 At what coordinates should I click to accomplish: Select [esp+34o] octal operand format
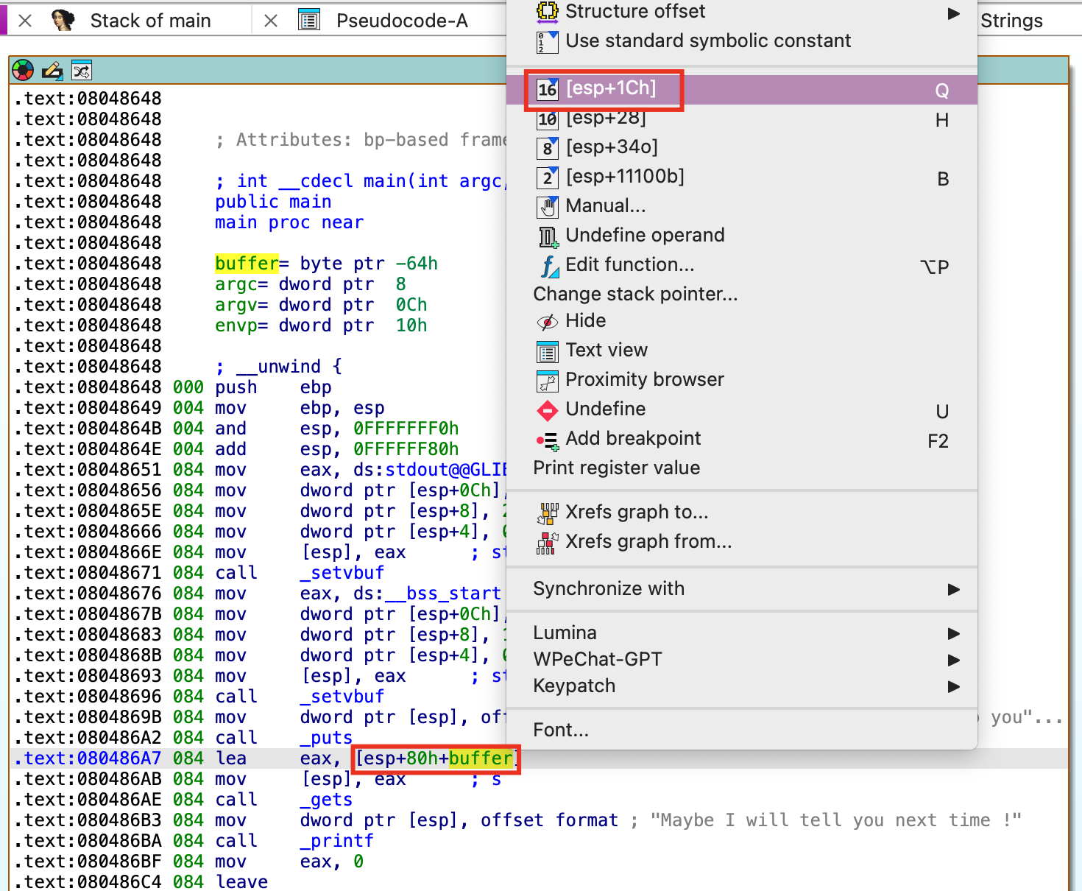(x=742, y=148)
